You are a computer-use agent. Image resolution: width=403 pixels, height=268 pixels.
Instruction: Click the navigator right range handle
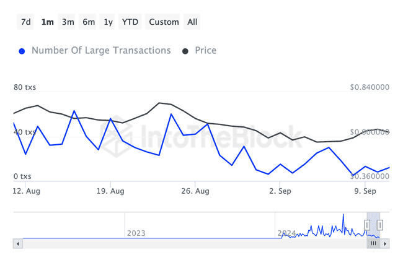[380, 225]
